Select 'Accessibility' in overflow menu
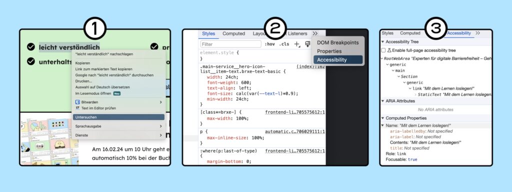The width and height of the screenshot is (512, 192). click(x=338, y=60)
